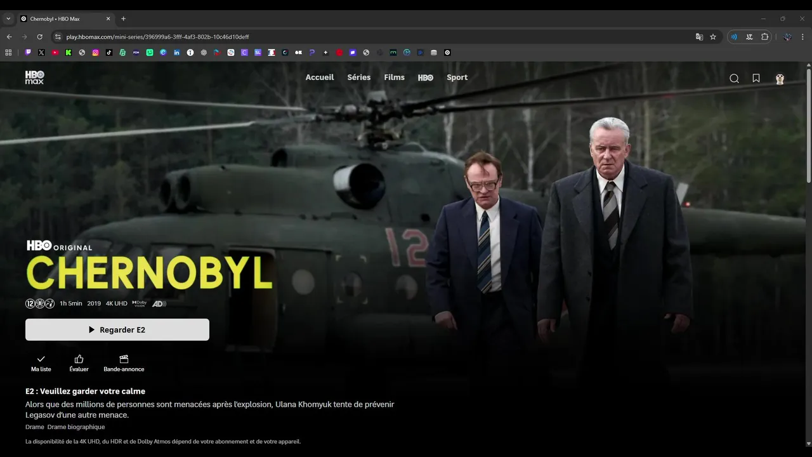
Task: Open Chrome three-dot menu
Action: click(802, 37)
